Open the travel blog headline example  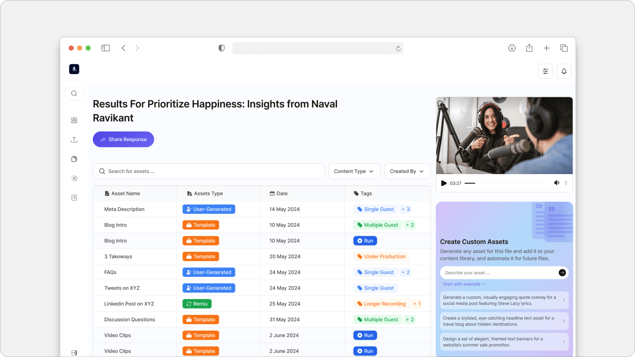(504, 321)
